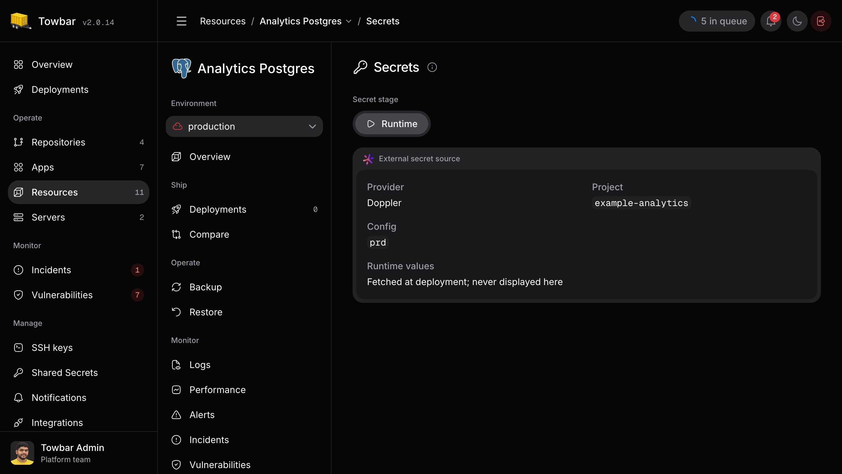The image size is (842, 474).
Task: Switch theme with the moon icon
Action: click(x=797, y=21)
